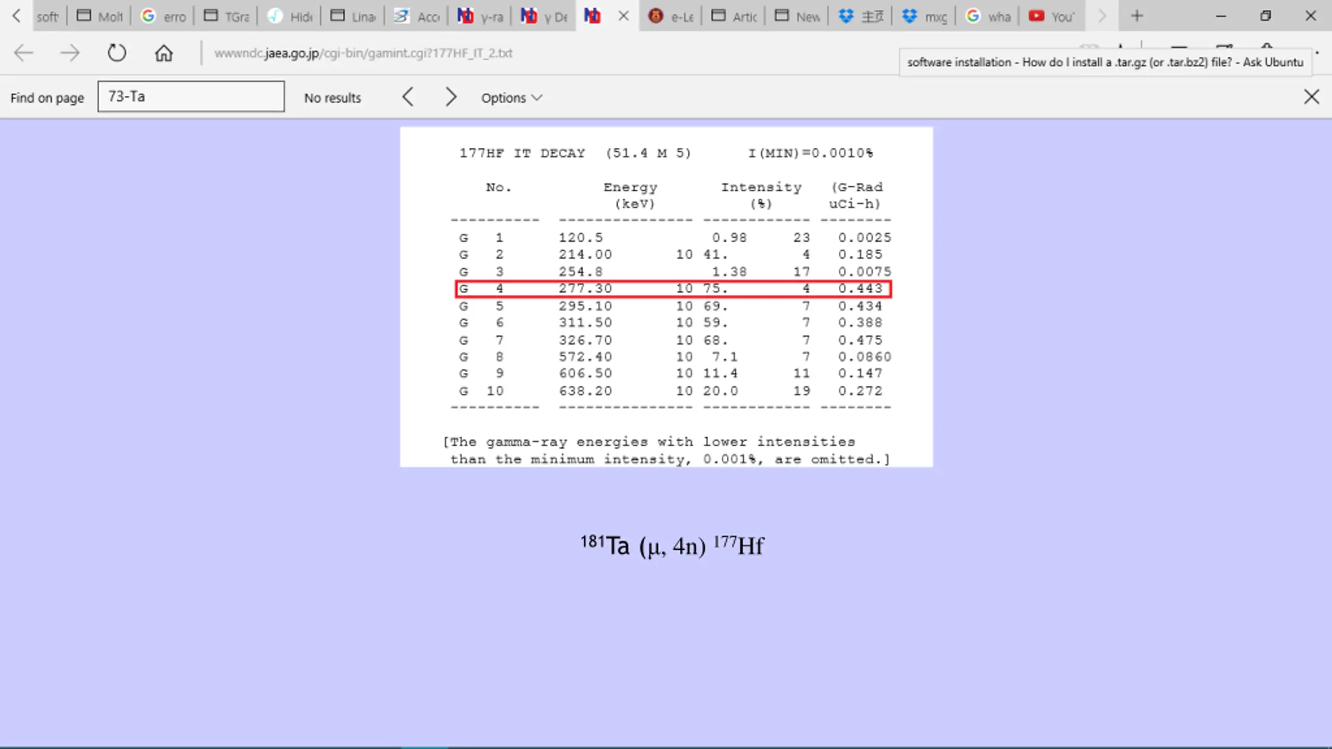
Task: Click the 0.0860 G-Rad value
Action: tap(864, 357)
